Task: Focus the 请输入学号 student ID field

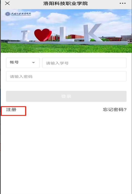Action: [84, 63]
